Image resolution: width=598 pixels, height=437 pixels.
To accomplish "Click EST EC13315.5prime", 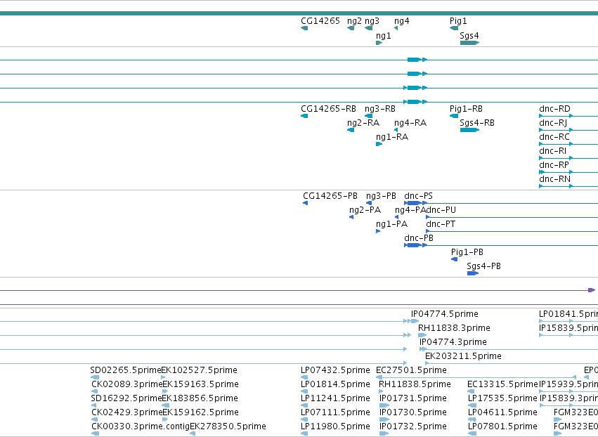I will point(502,385).
